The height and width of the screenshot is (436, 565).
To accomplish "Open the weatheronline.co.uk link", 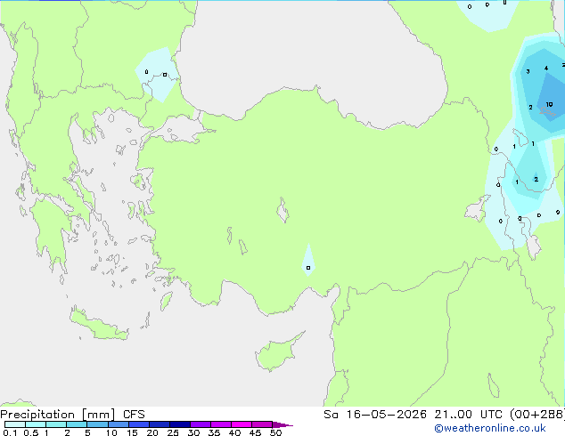I will click(490, 428).
